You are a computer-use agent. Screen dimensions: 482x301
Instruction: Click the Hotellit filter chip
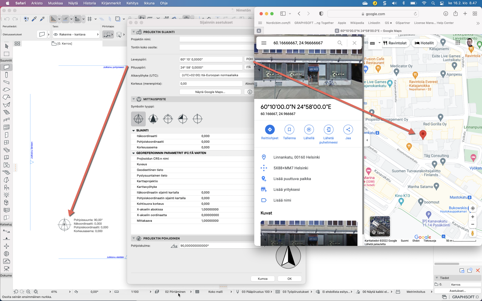point(424,43)
